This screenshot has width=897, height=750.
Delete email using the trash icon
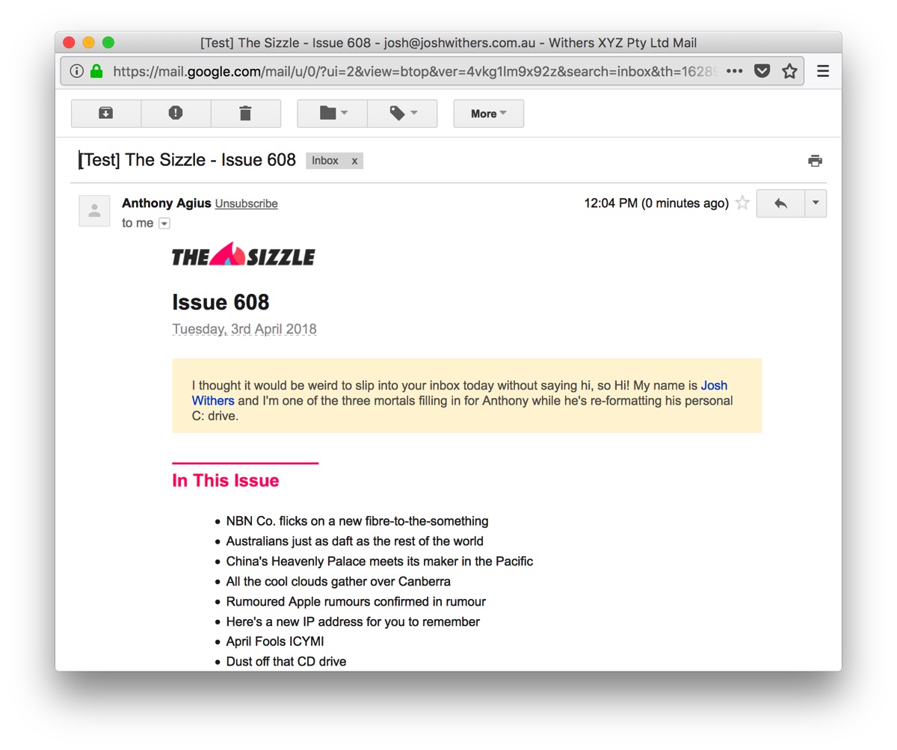pyautogui.click(x=245, y=114)
